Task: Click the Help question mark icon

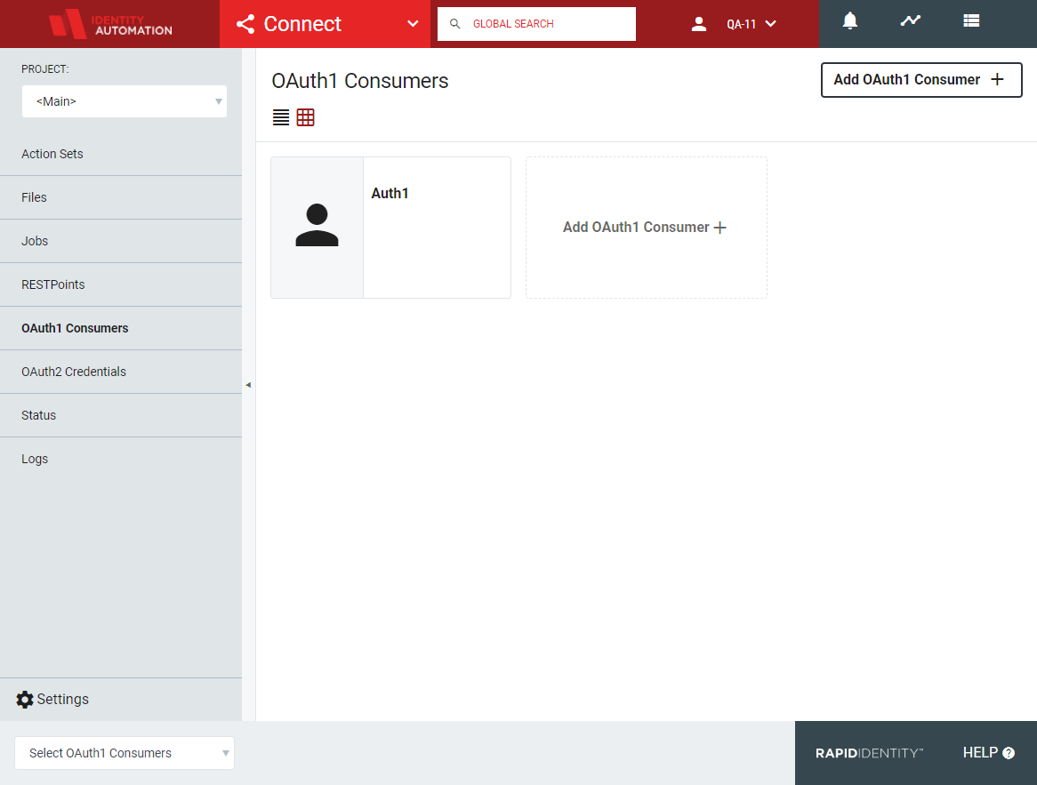Action: [1009, 753]
